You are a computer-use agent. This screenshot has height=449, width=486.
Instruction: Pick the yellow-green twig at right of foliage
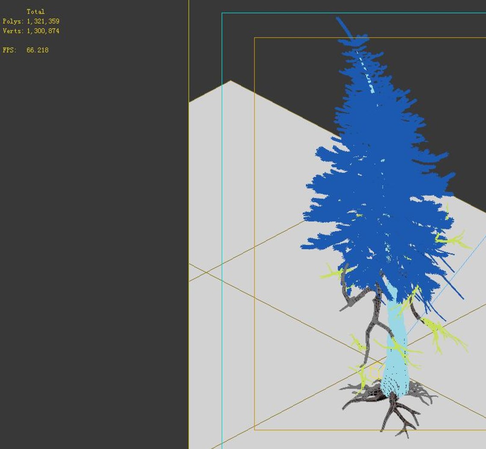pos(453,239)
